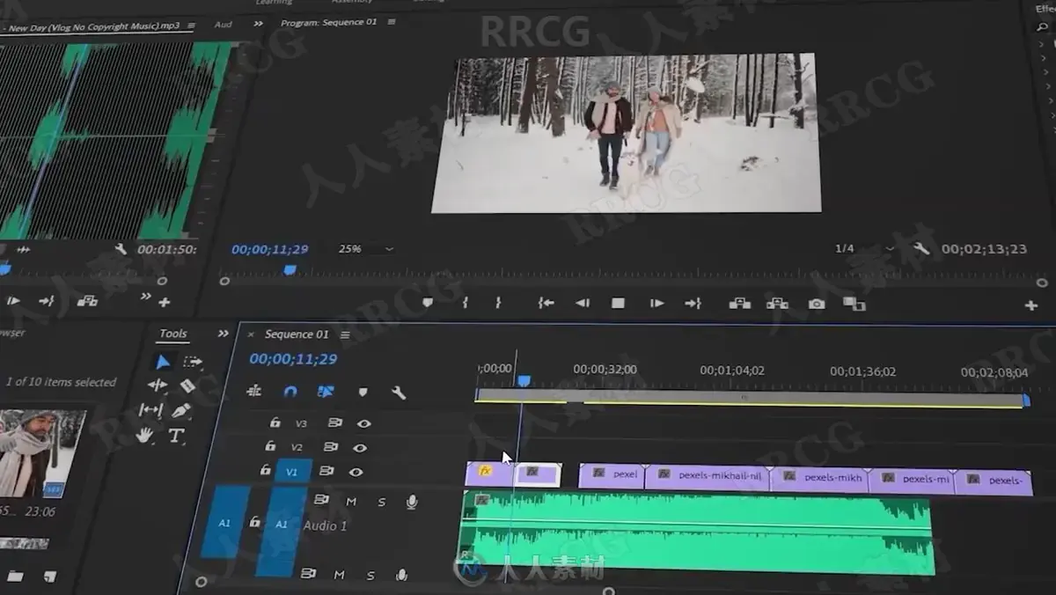The image size is (1056, 595).
Task: Stop playback in Program monitor
Action: pos(619,303)
